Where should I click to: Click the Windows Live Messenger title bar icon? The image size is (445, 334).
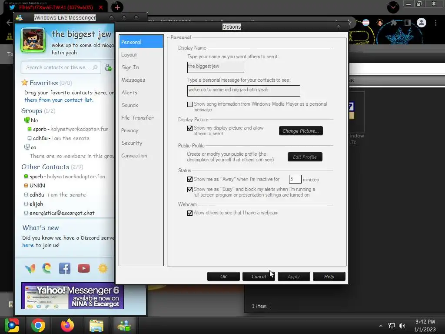coord(19,17)
